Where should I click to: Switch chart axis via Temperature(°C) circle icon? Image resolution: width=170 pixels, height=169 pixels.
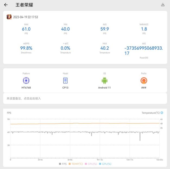[x=162, y=113]
